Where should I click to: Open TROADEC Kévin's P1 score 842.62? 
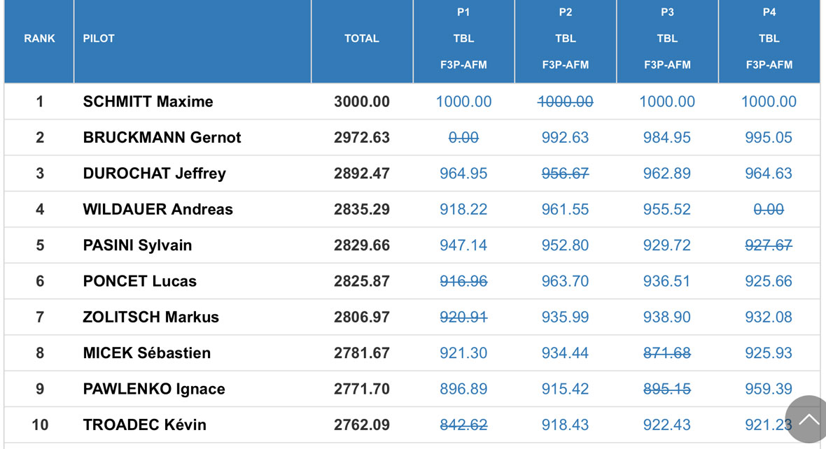463,425
